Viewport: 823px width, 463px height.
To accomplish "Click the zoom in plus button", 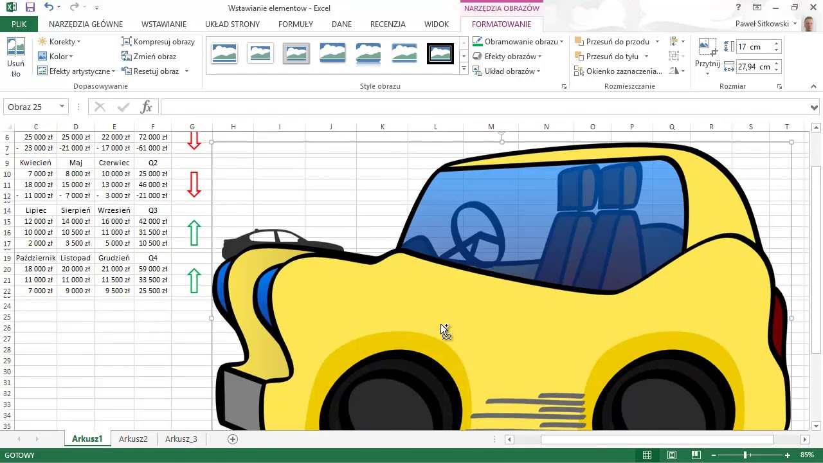I will (x=787, y=455).
